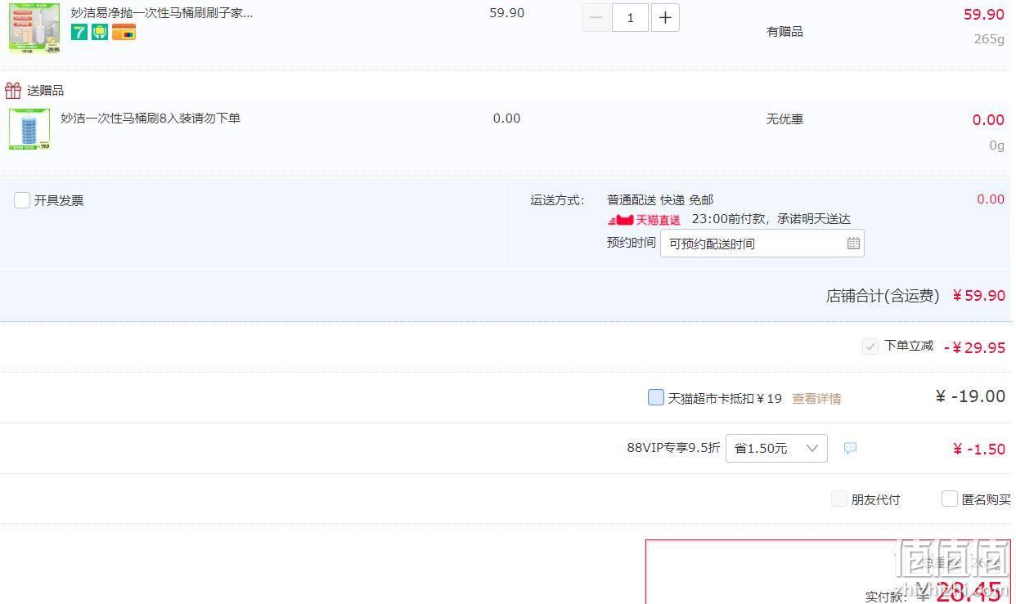
Task: Click the 0g weight text of the gift
Action: coord(996,145)
